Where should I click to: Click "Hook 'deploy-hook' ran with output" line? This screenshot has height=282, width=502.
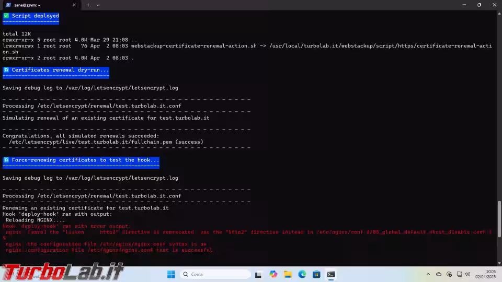click(58, 214)
